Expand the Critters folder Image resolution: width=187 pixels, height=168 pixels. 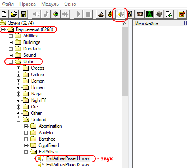pos(18,75)
